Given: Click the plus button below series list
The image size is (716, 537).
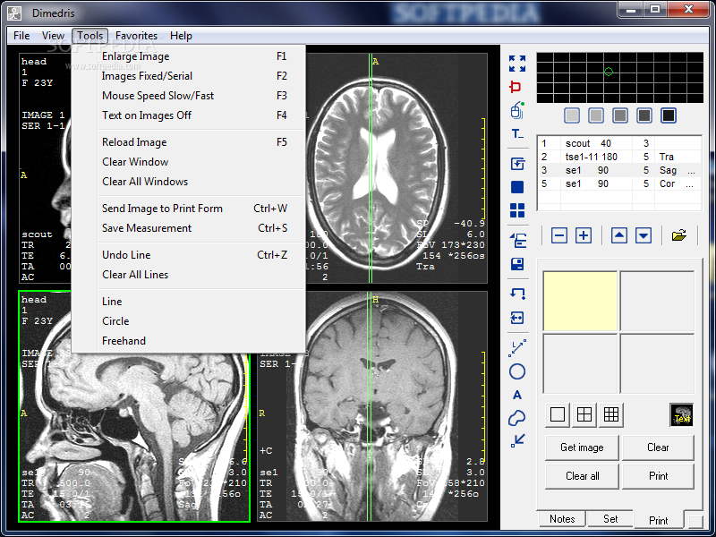Looking at the screenshot, I should click(x=584, y=235).
